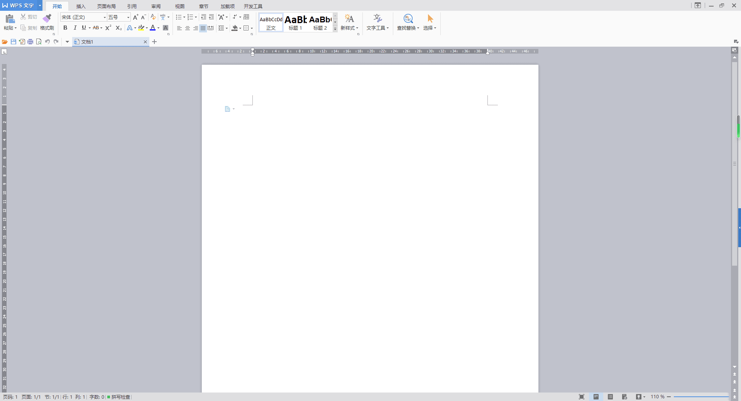Click the full screen view icon in status bar
Screen dimensions: 741x401
point(582,397)
